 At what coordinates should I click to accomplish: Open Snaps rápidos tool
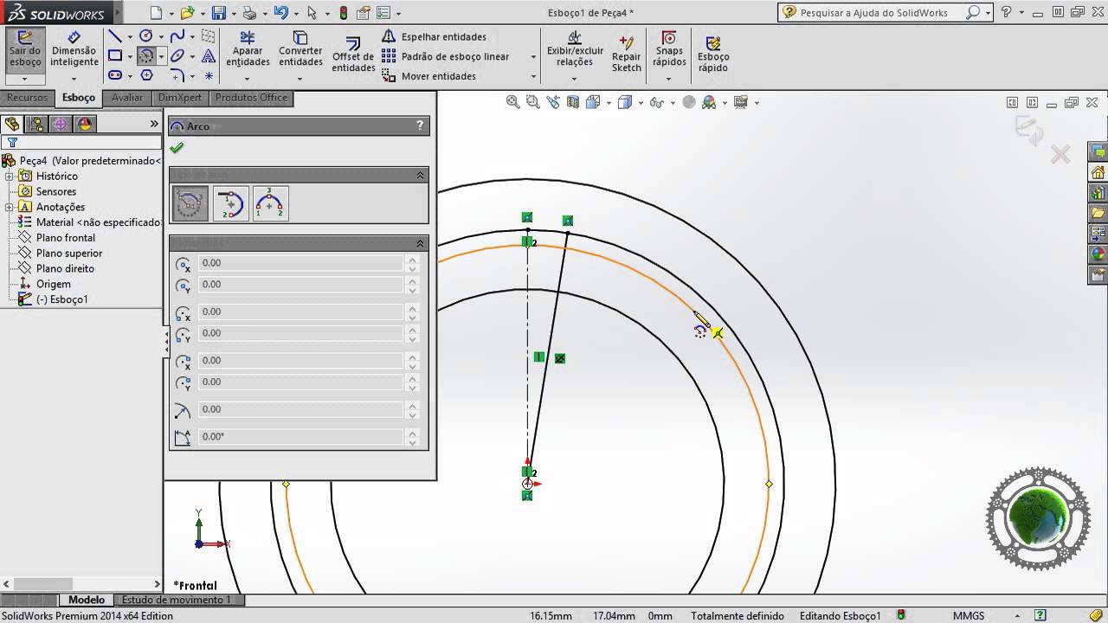[669, 48]
